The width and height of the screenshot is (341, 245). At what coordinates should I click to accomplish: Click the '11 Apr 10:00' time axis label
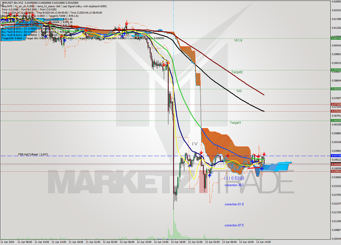pos(41,242)
